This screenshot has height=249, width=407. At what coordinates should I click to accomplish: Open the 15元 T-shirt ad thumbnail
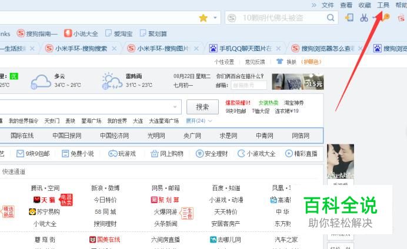[298, 82]
